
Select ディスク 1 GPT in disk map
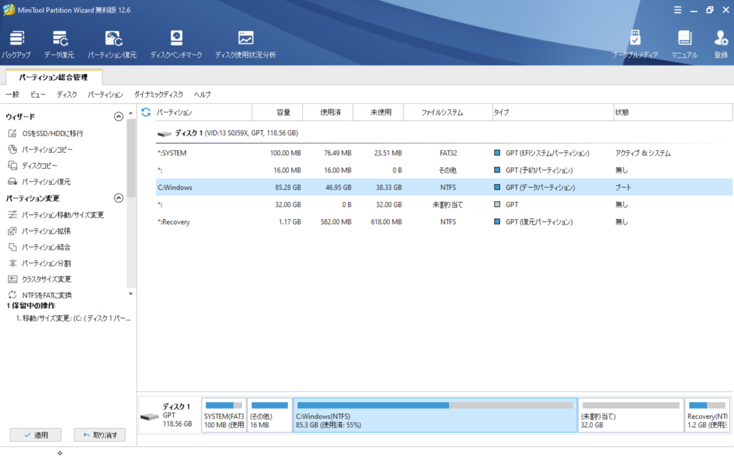tap(169, 415)
